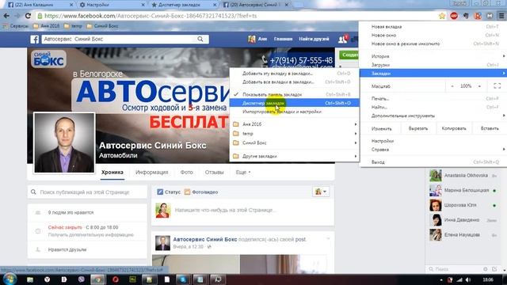The image size is (507, 285).
Task: Choose Новое окно в режиме инкогнито
Action: coord(433,44)
